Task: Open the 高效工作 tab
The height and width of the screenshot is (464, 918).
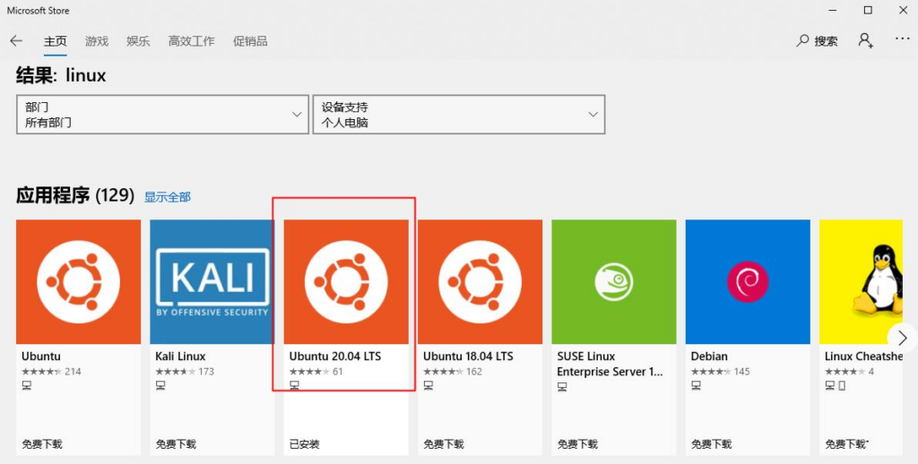Action: 191,41
